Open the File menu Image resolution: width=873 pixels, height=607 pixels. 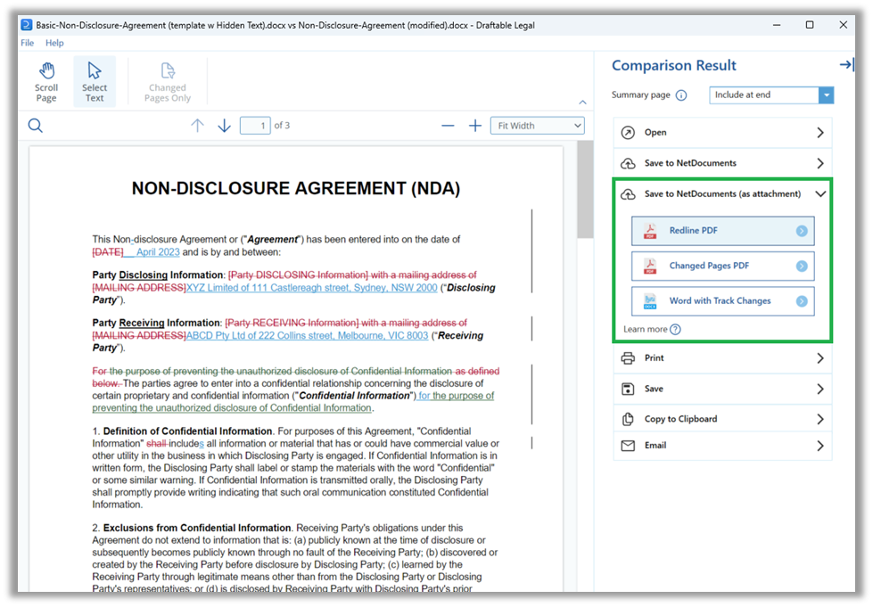[x=28, y=43]
